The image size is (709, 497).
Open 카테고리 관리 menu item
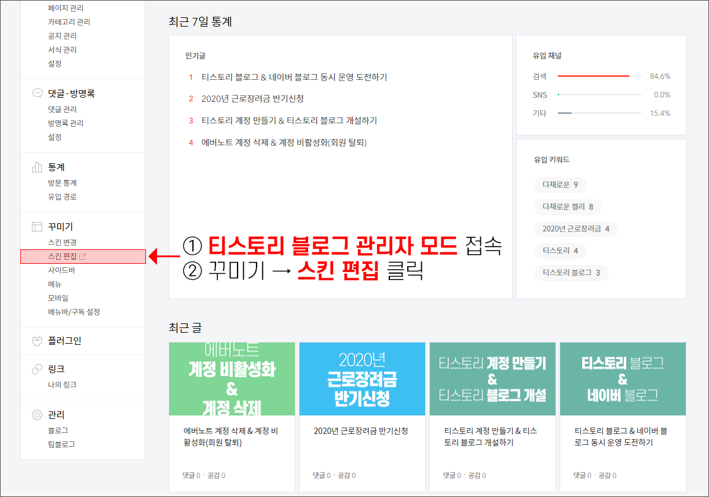pos(69,22)
